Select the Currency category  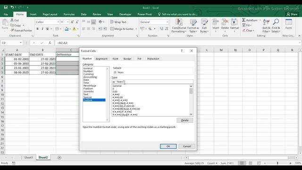tap(89, 74)
